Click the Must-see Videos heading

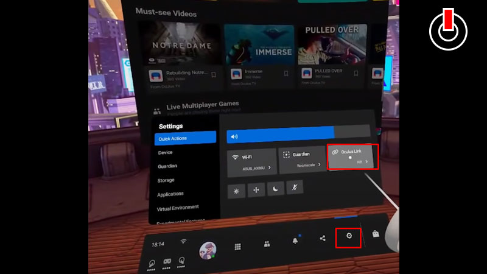(166, 13)
